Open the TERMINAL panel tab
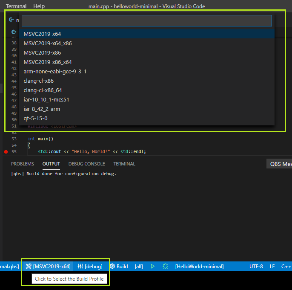Screen dimensions: 292x290 [124, 164]
